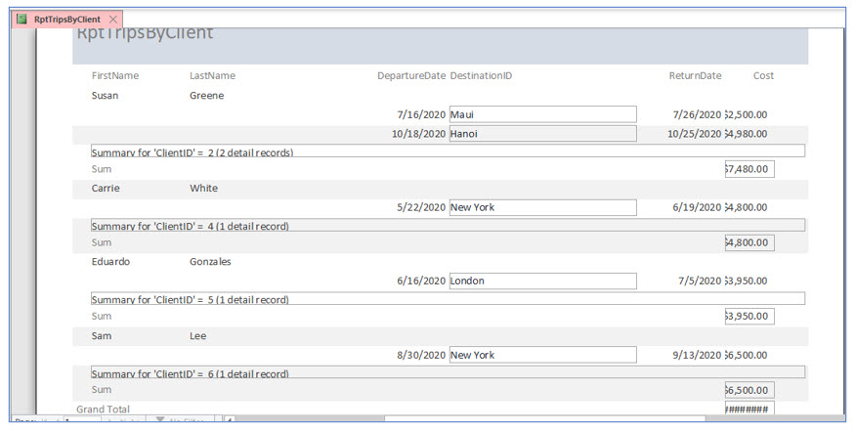Click the DestinationID column header
The height and width of the screenshot is (432, 856).
(481, 76)
